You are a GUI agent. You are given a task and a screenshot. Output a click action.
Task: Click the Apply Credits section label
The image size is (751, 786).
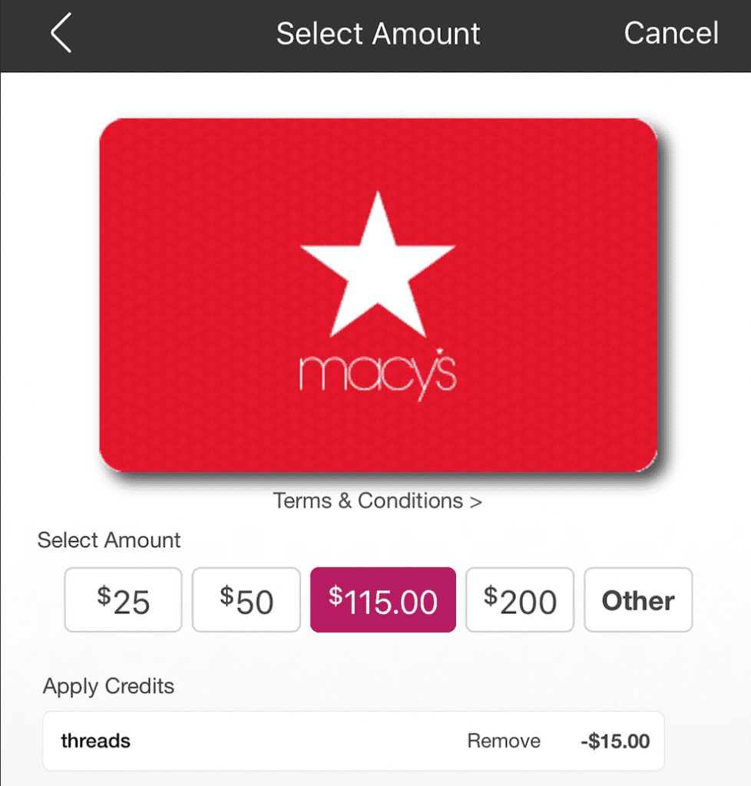pyautogui.click(x=108, y=686)
